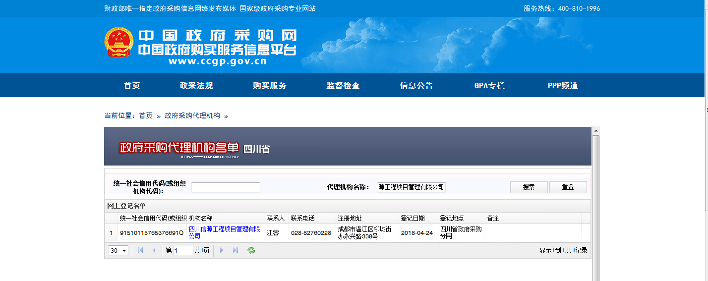Open 首页 in the navigation bar
Viewport: 708px width, 281px height.
click(132, 86)
